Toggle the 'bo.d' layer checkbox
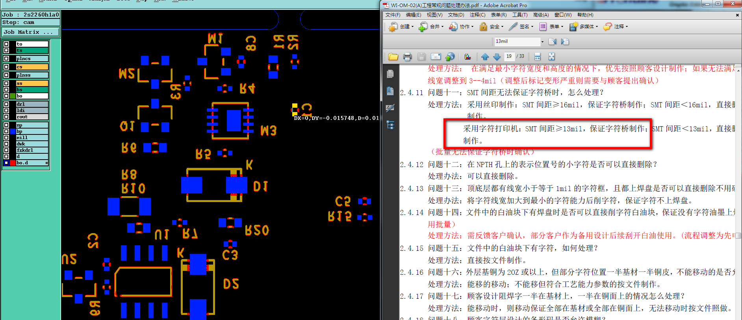Screen dimensions: 742x320 click(6, 163)
